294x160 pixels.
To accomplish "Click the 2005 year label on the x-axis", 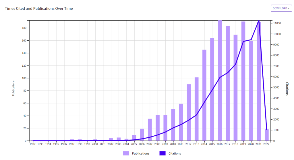I will [134, 144].
